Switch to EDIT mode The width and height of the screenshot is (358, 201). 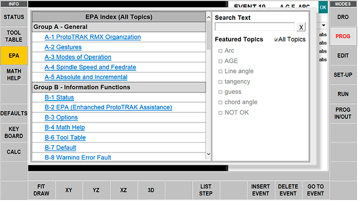pos(343,56)
